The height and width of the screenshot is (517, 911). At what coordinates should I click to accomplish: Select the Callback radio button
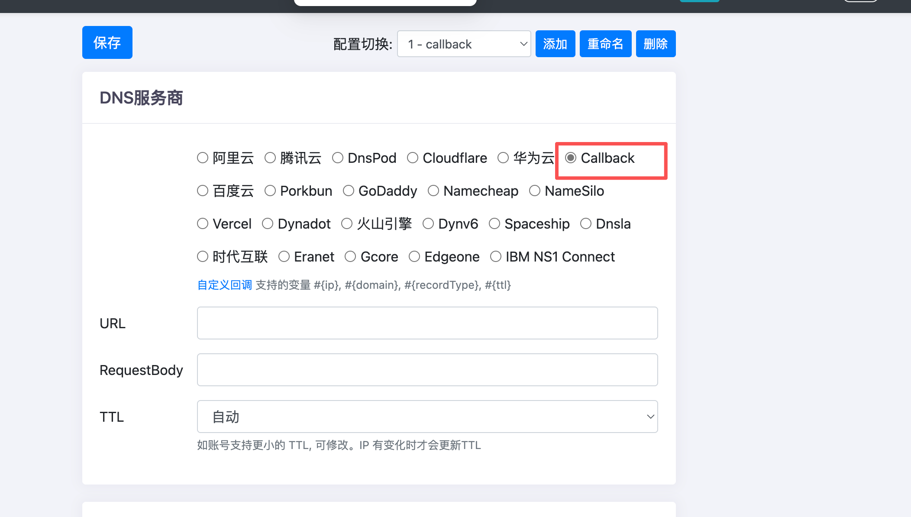[571, 158]
